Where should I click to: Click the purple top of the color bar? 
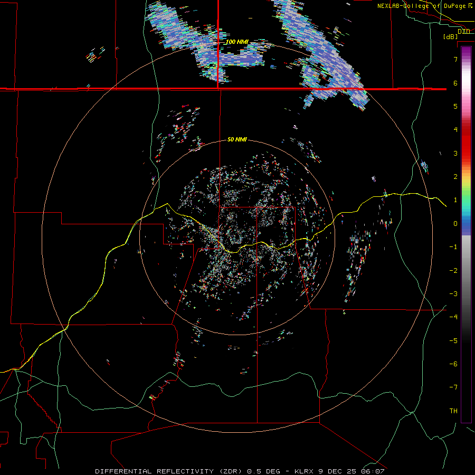click(x=466, y=52)
